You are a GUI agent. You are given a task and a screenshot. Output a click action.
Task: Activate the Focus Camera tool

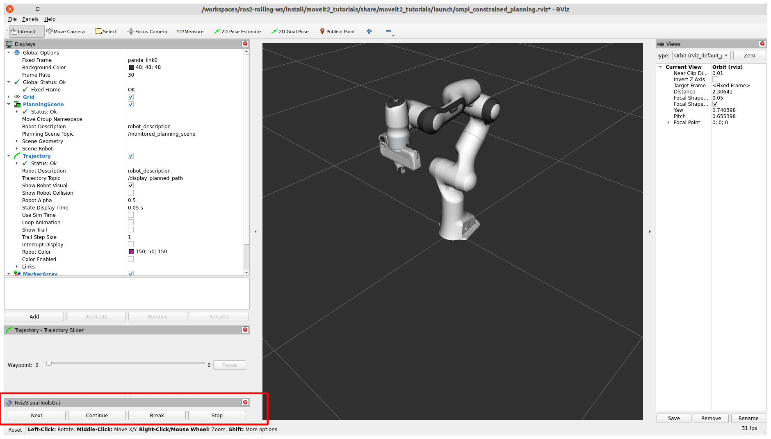click(x=147, y=32)
